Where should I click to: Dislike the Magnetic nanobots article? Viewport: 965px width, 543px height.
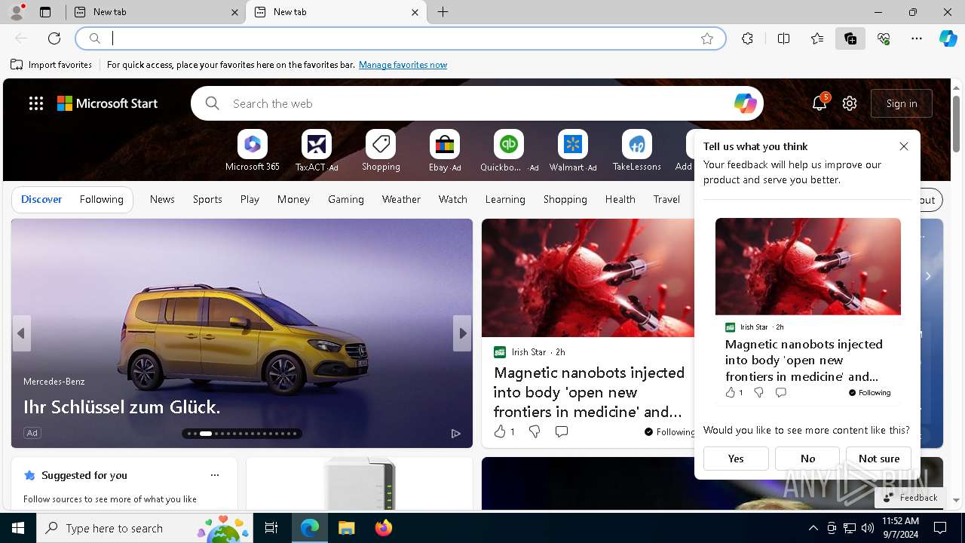535,431
